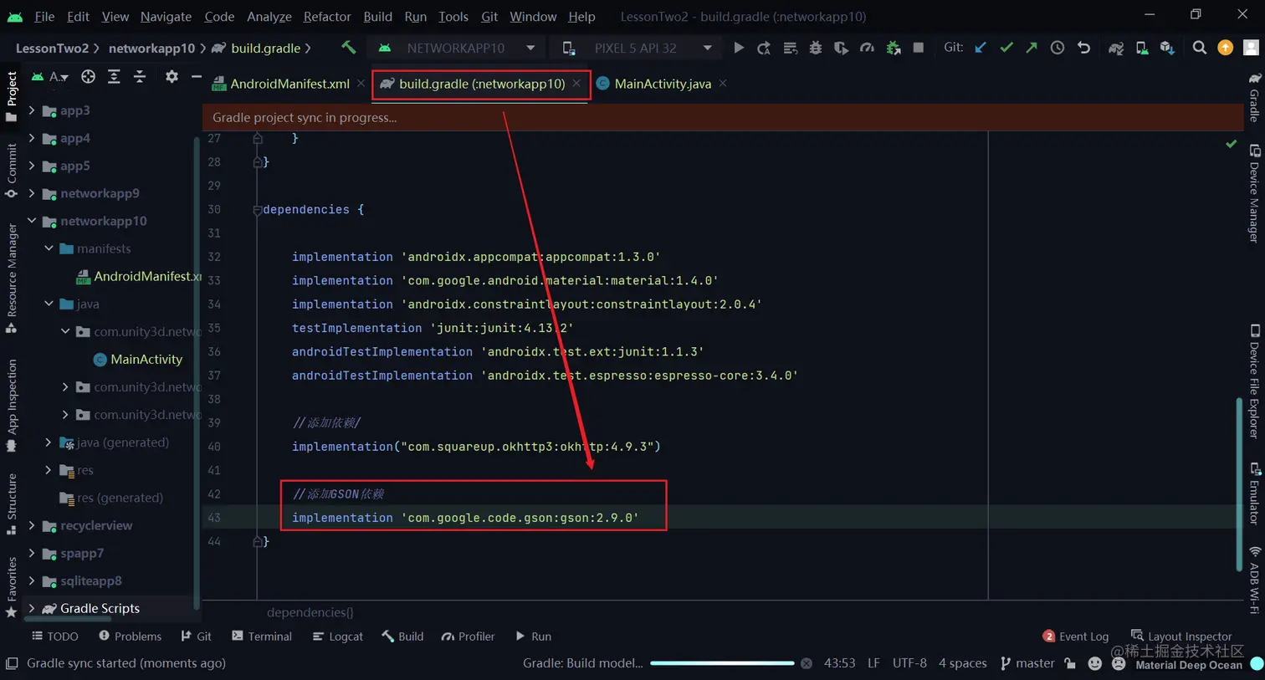1265x680 pixels.
Task: Close the build.gradle (:networkapp10) tab
Action: (x=576, y=84)
